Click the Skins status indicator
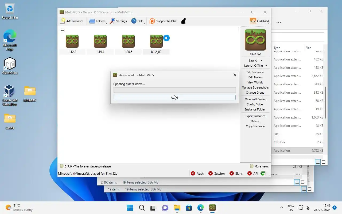 pyautogui.click(x=236, y=174)
